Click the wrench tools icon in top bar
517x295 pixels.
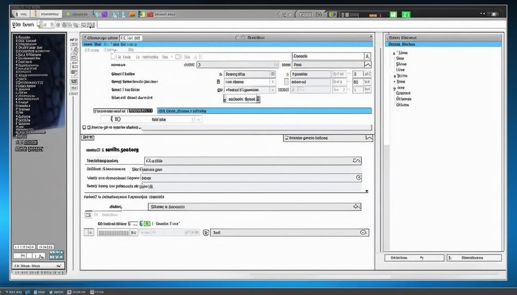coord(114,14)
